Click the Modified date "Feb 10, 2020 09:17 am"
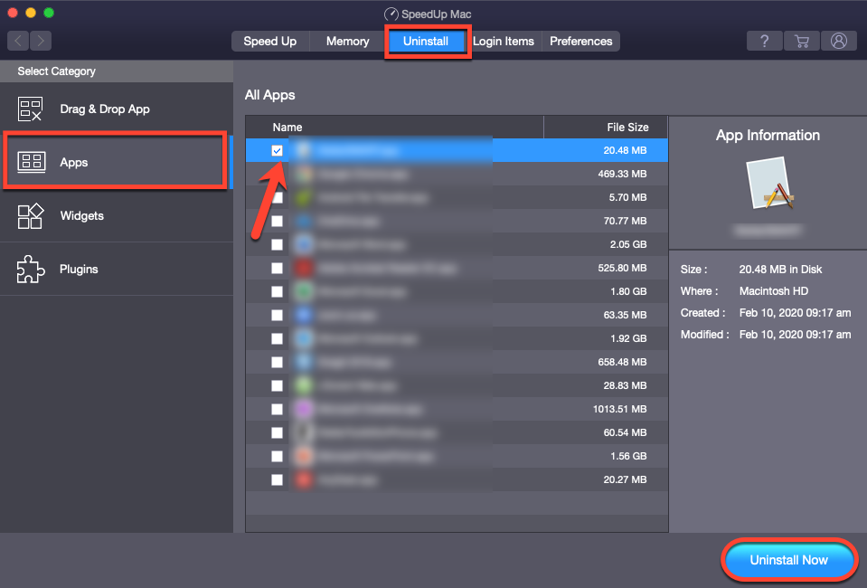867x588 pixels. pos(795,335)
